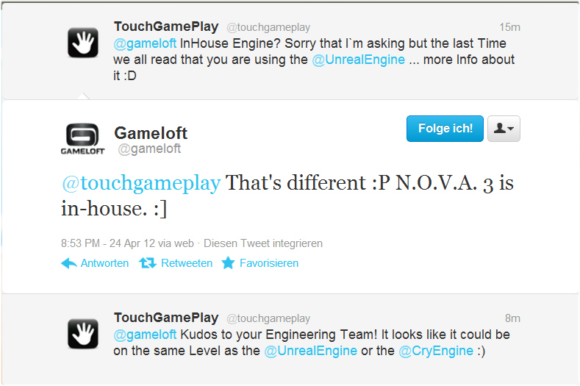Open the Gameloft profile name
Image resolution: width=580 pixels, height=386 pixels.
pos(151,133)
